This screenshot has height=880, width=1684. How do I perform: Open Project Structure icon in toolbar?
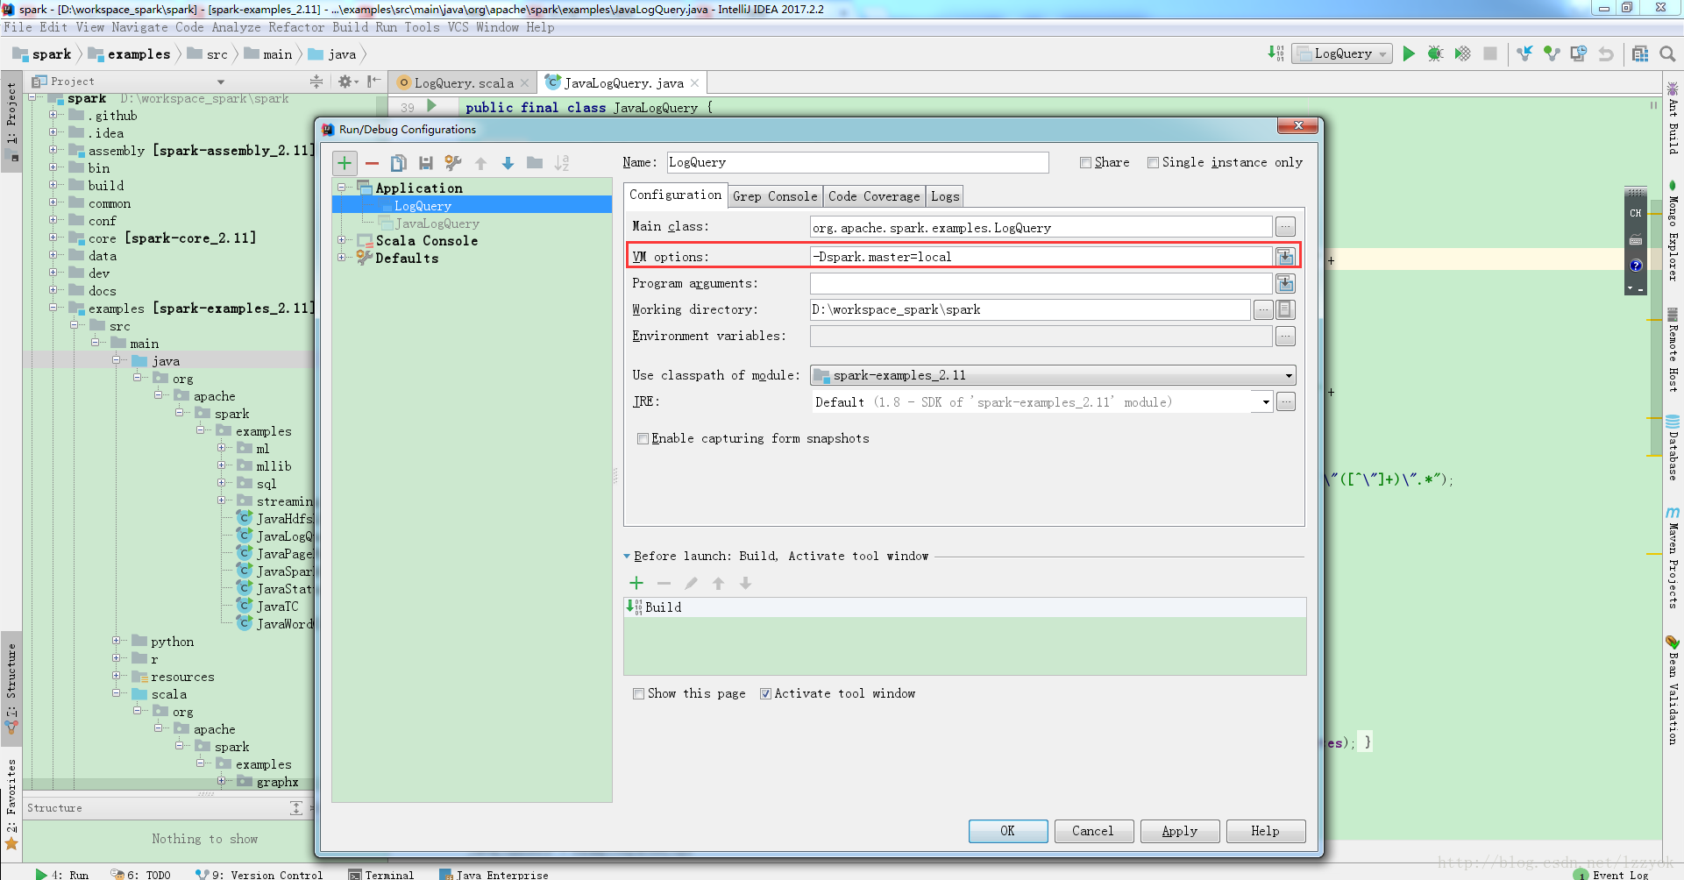point(1640,53)
